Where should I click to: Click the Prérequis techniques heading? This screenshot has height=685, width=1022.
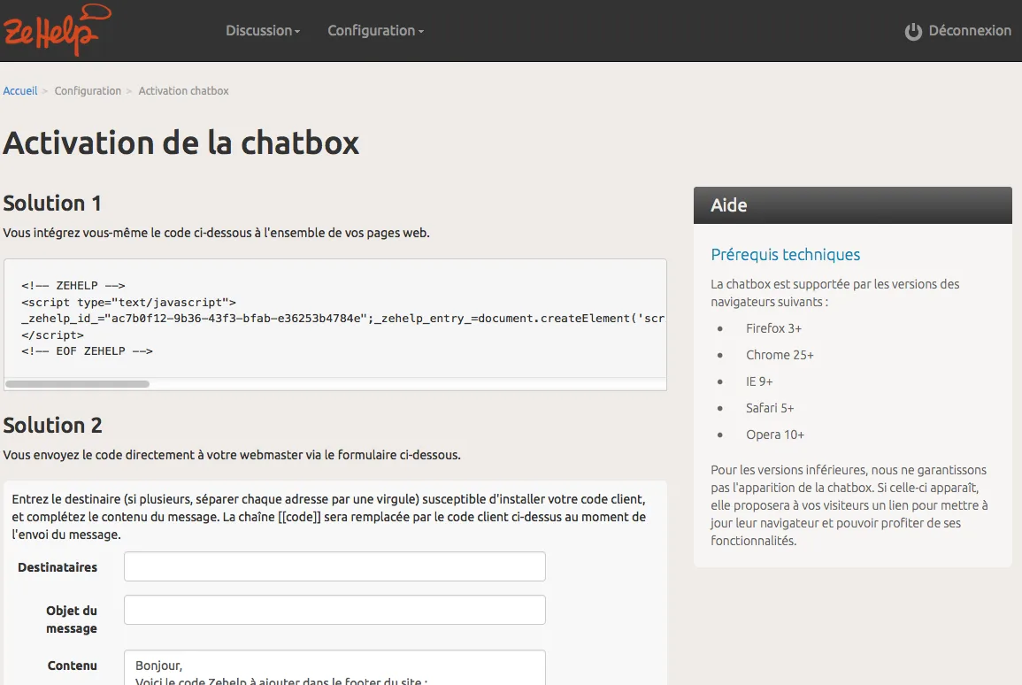(786, 255)
